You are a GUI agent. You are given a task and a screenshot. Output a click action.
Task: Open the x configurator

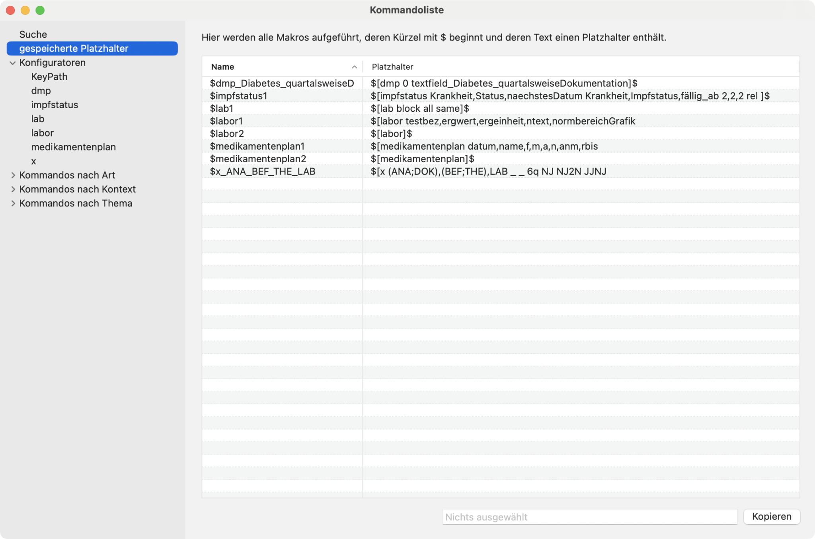tap(34, 161)
